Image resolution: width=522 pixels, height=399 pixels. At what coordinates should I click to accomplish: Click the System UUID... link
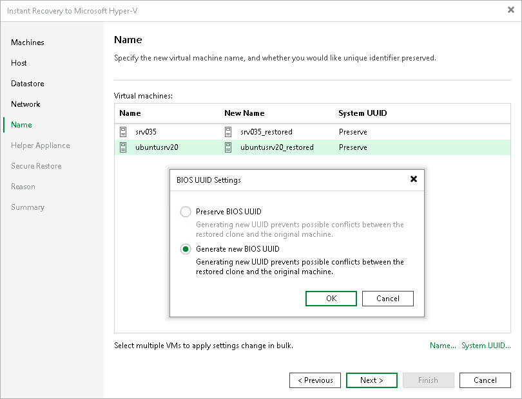click(486, 346)
